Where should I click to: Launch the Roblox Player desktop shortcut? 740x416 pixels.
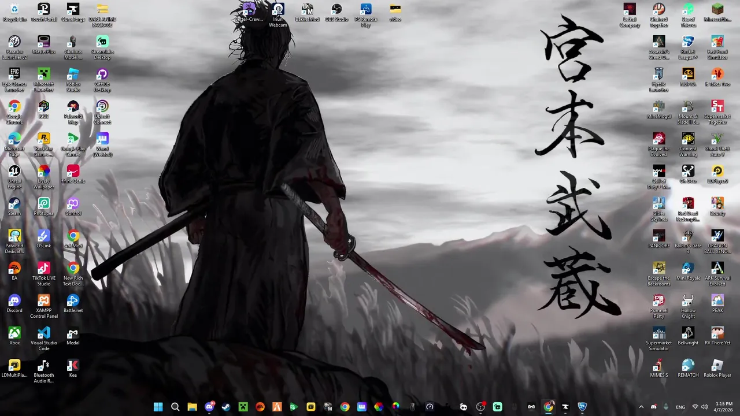click(717, 369)
